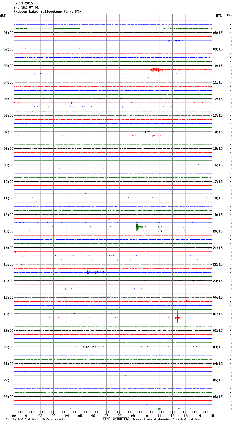Click the 22:15 UTC time label

point(218,264)
